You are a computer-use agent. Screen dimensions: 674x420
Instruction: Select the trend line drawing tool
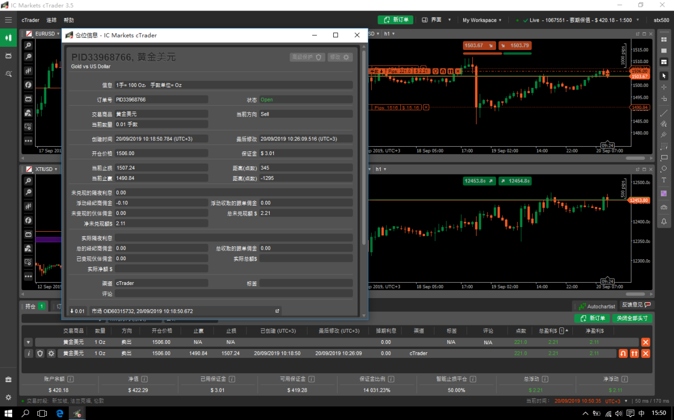(x=664, y=112)
